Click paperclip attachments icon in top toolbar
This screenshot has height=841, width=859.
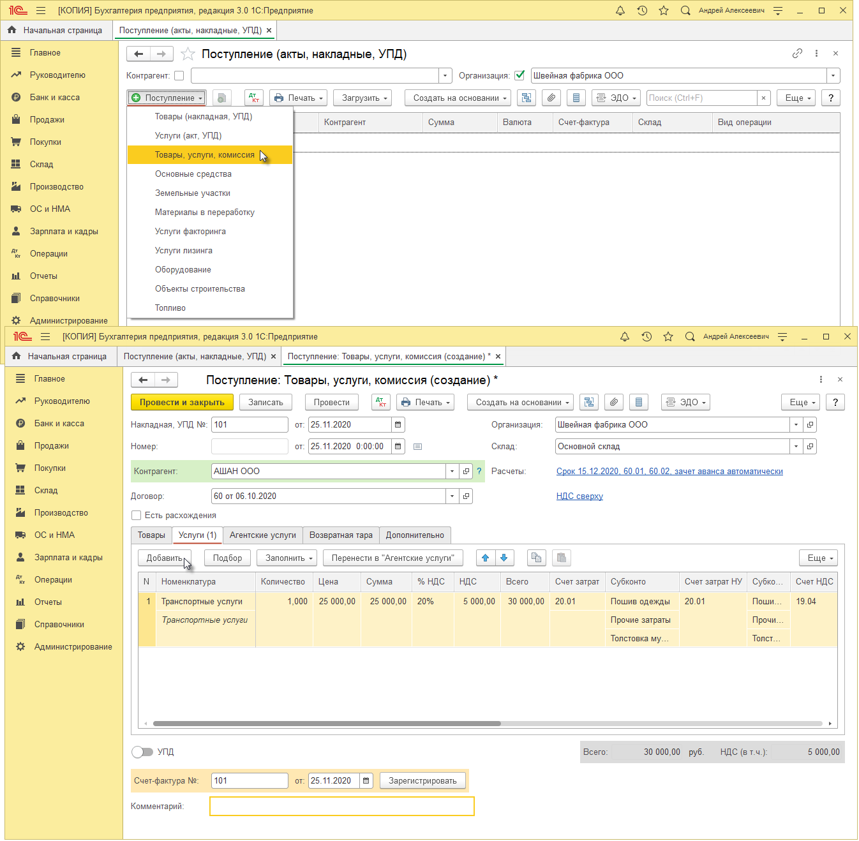[551, 98]
